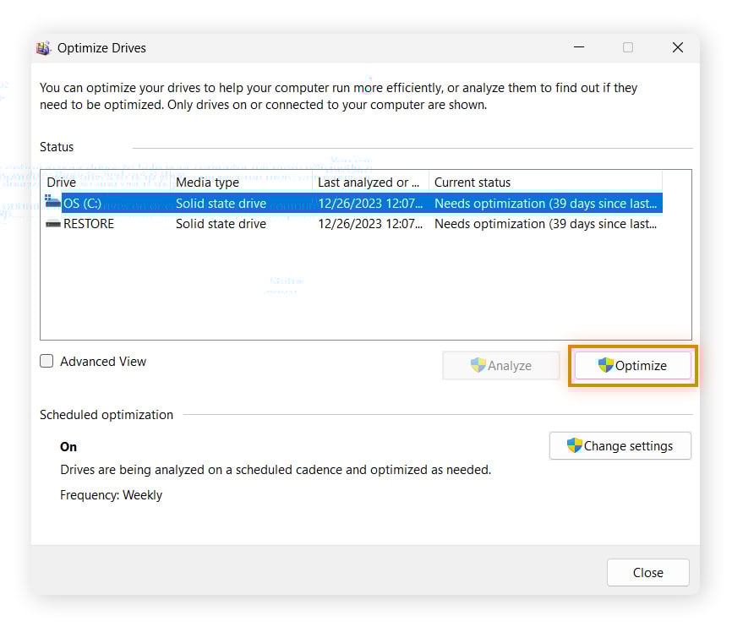732x627 pixels.
Task: Click the shield icon on Change settings button
Action: (x=574, y=446)
